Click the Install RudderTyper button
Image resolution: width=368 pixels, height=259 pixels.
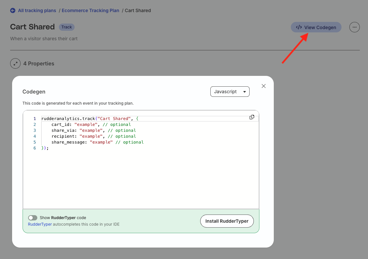click(227, 221)
